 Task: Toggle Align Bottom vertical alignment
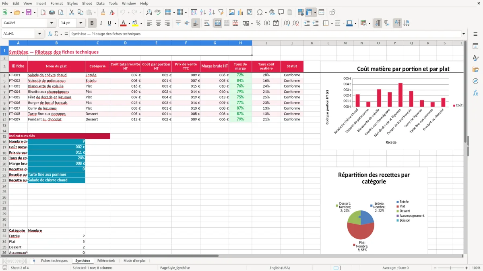(x=196, y=23)
